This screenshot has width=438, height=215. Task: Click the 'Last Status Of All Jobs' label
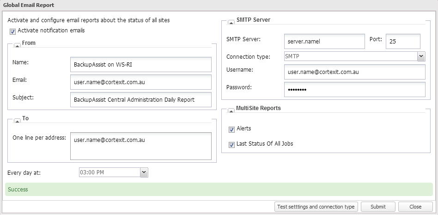click(265, 144)
